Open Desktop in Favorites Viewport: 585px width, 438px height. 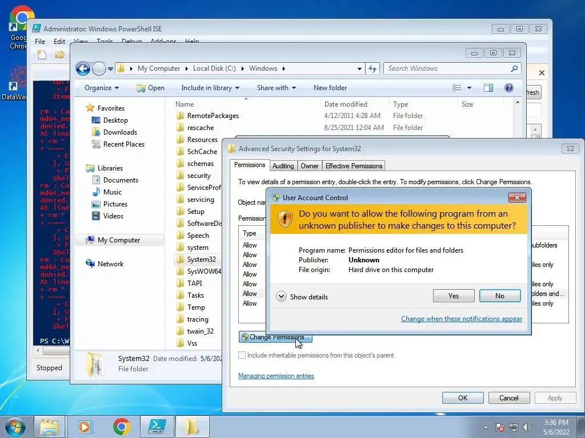115,120
